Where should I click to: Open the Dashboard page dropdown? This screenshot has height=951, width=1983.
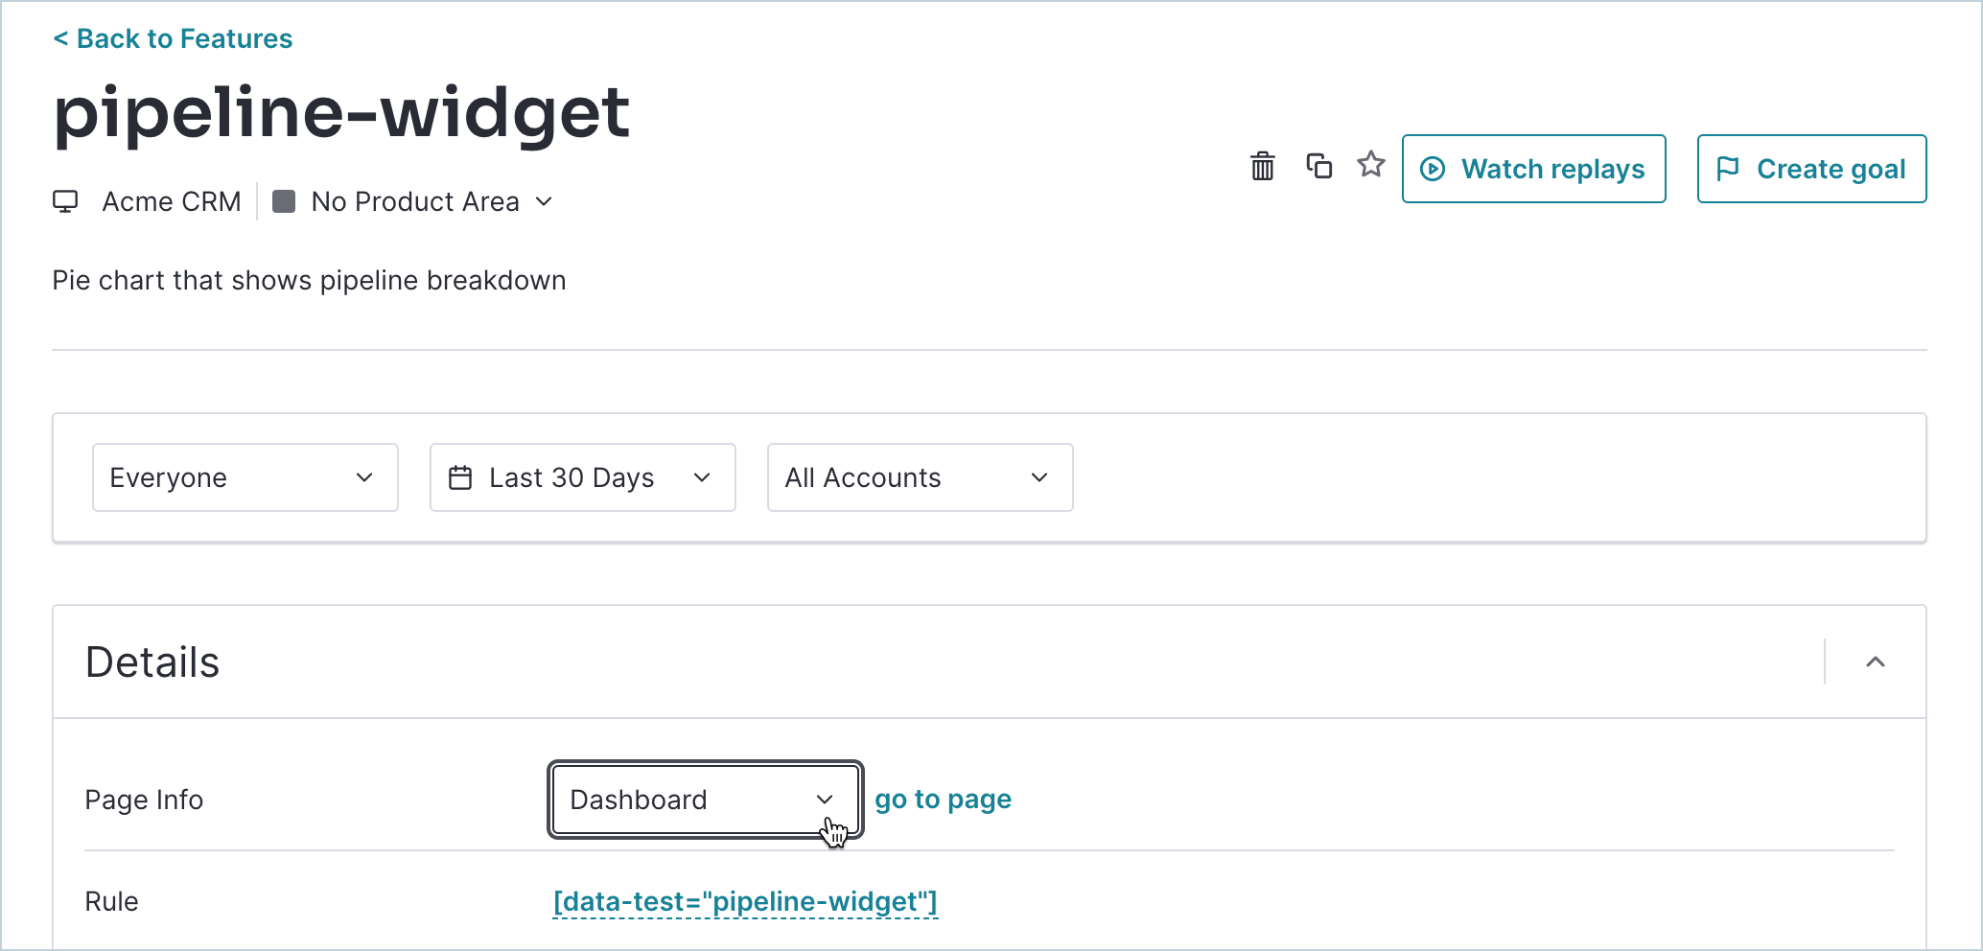[706, 800]
